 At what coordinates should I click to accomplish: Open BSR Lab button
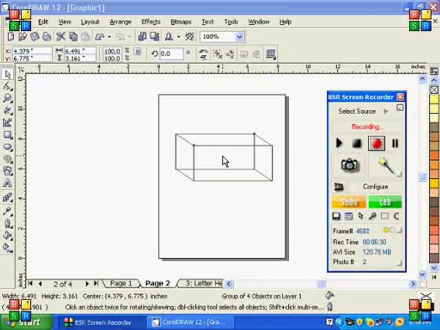click(385, 202)
